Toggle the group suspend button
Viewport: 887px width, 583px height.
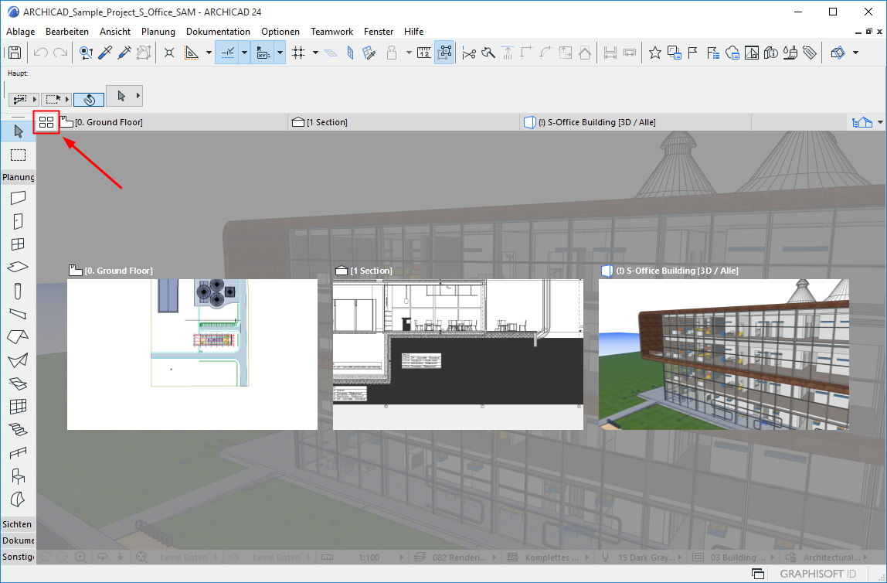[444, 53]
